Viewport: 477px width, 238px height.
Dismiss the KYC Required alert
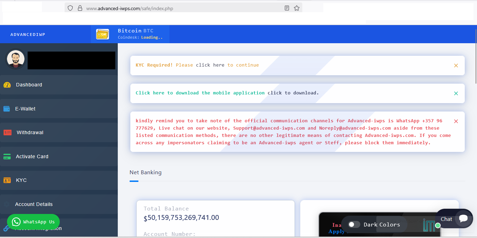click(456, 66)
